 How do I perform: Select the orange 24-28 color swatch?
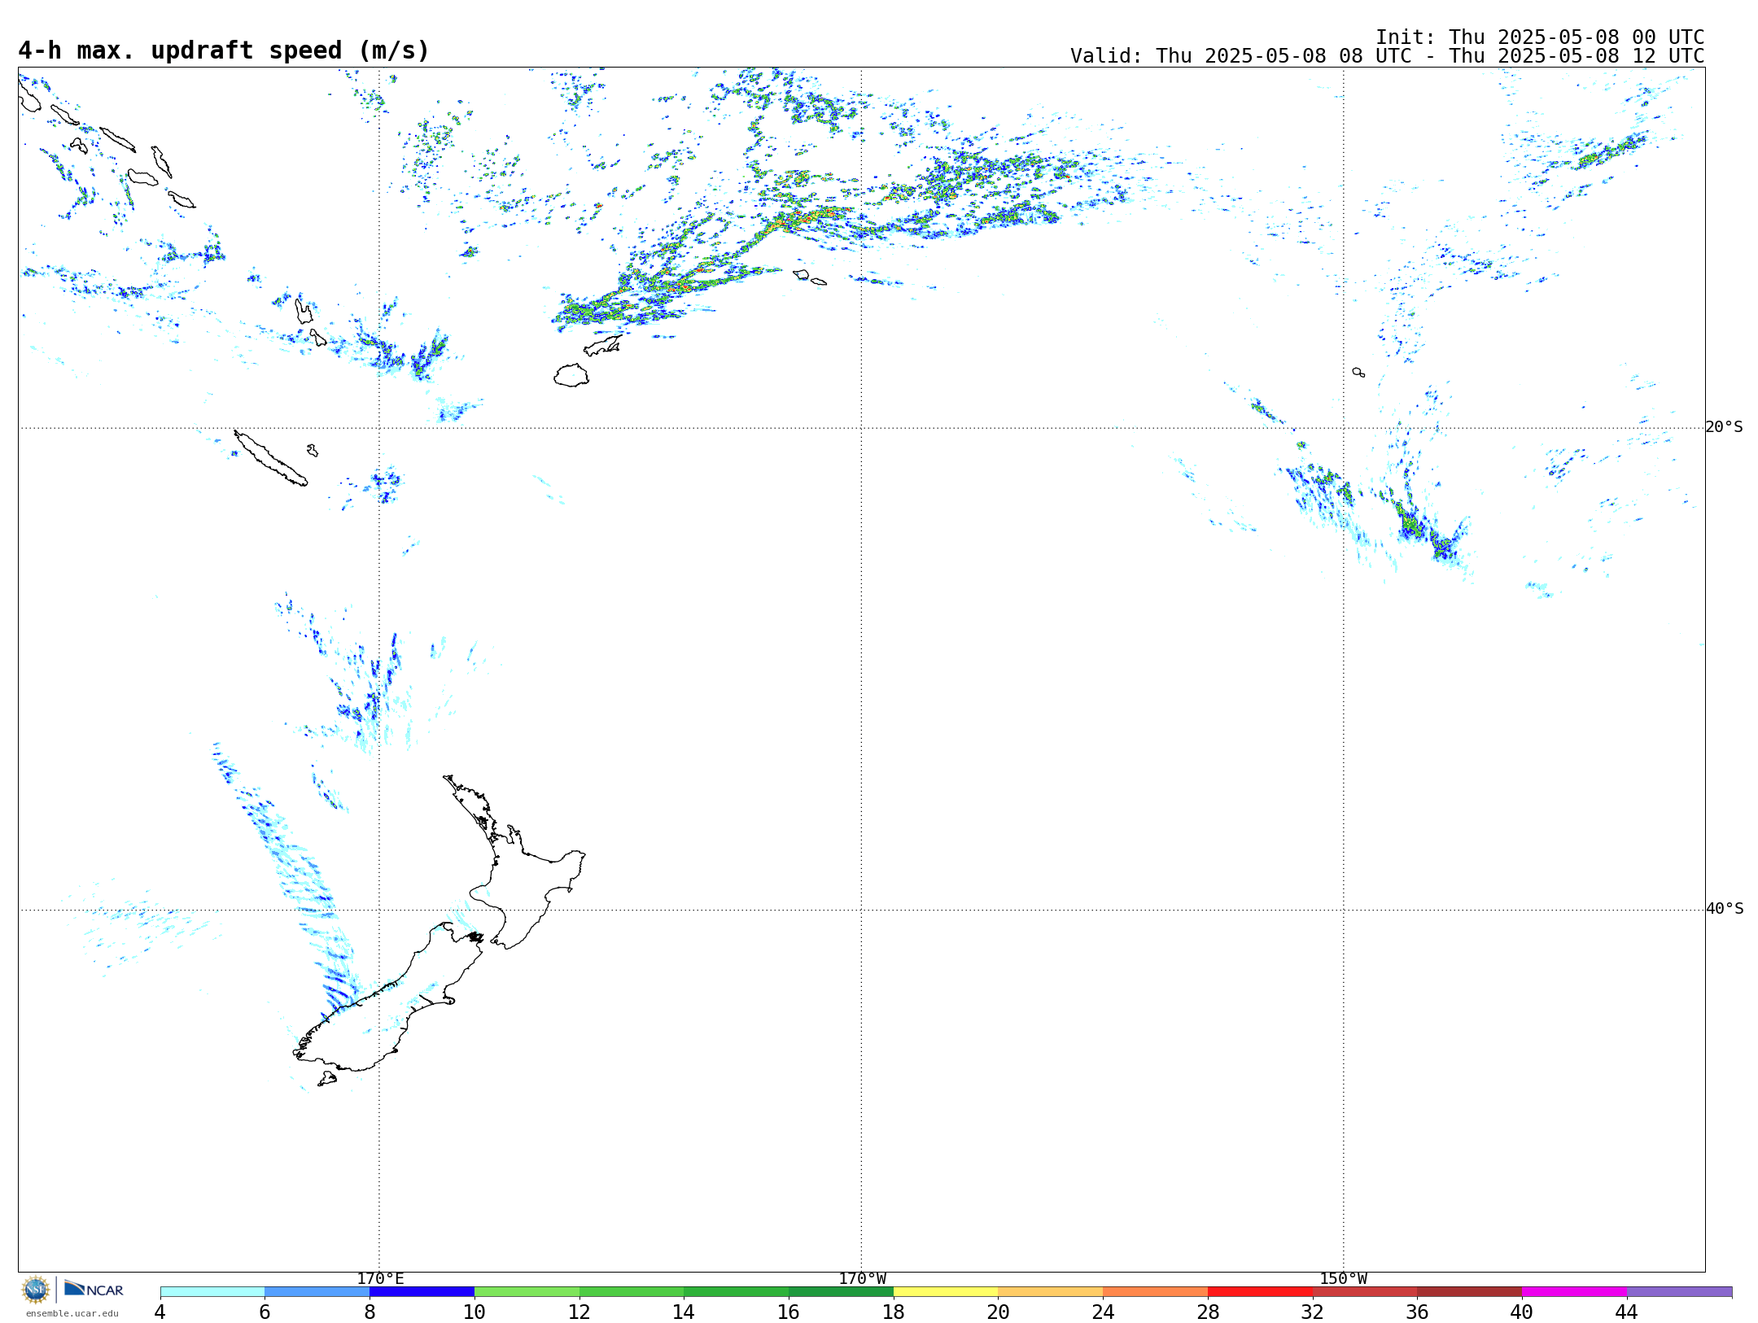pyautogui.click(x=1156, y=1291)
